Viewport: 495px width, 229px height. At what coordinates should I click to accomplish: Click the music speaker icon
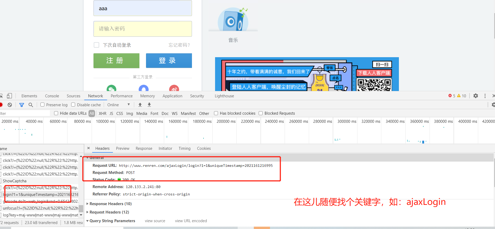(x=233, y=19)
